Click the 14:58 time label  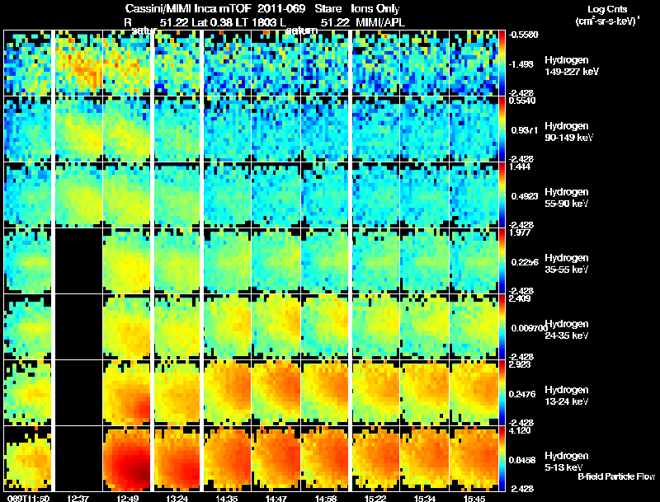[326, 499]
